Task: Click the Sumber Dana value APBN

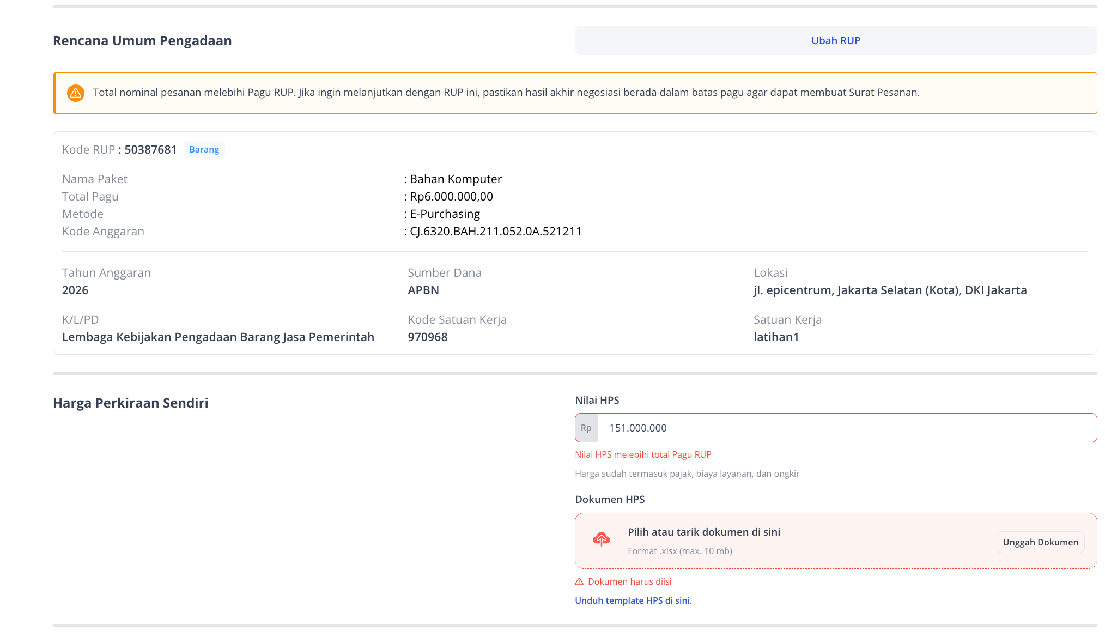Action: (423, 290)
